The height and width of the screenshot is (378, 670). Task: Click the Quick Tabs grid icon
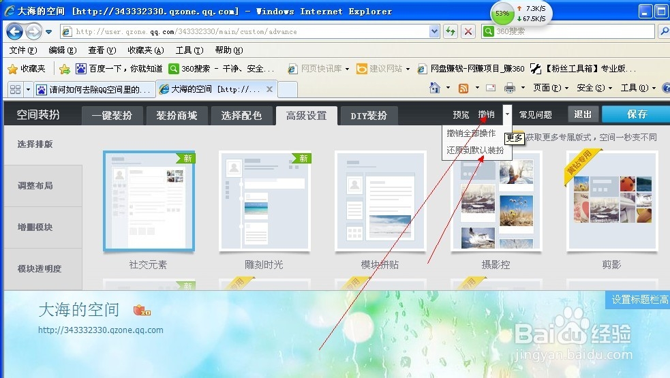tap(16, 89)
